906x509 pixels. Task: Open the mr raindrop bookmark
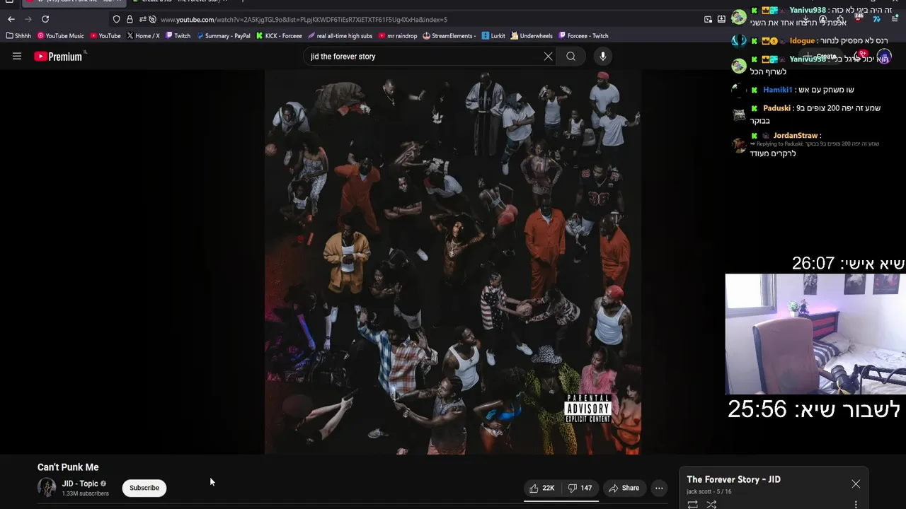pos(398,36)
